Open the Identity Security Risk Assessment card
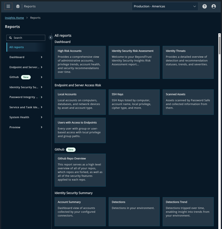 point(134,62)
